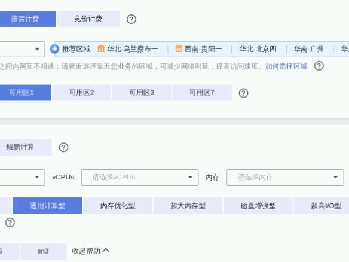Image resolution: width=349 pixels, height=262 pixels.
Task: Open help icon beside 可用区7
Action: tap(243, 93)
